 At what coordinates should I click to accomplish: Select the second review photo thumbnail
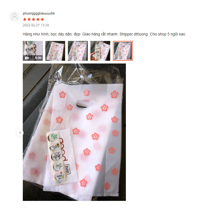click(55, 51)
